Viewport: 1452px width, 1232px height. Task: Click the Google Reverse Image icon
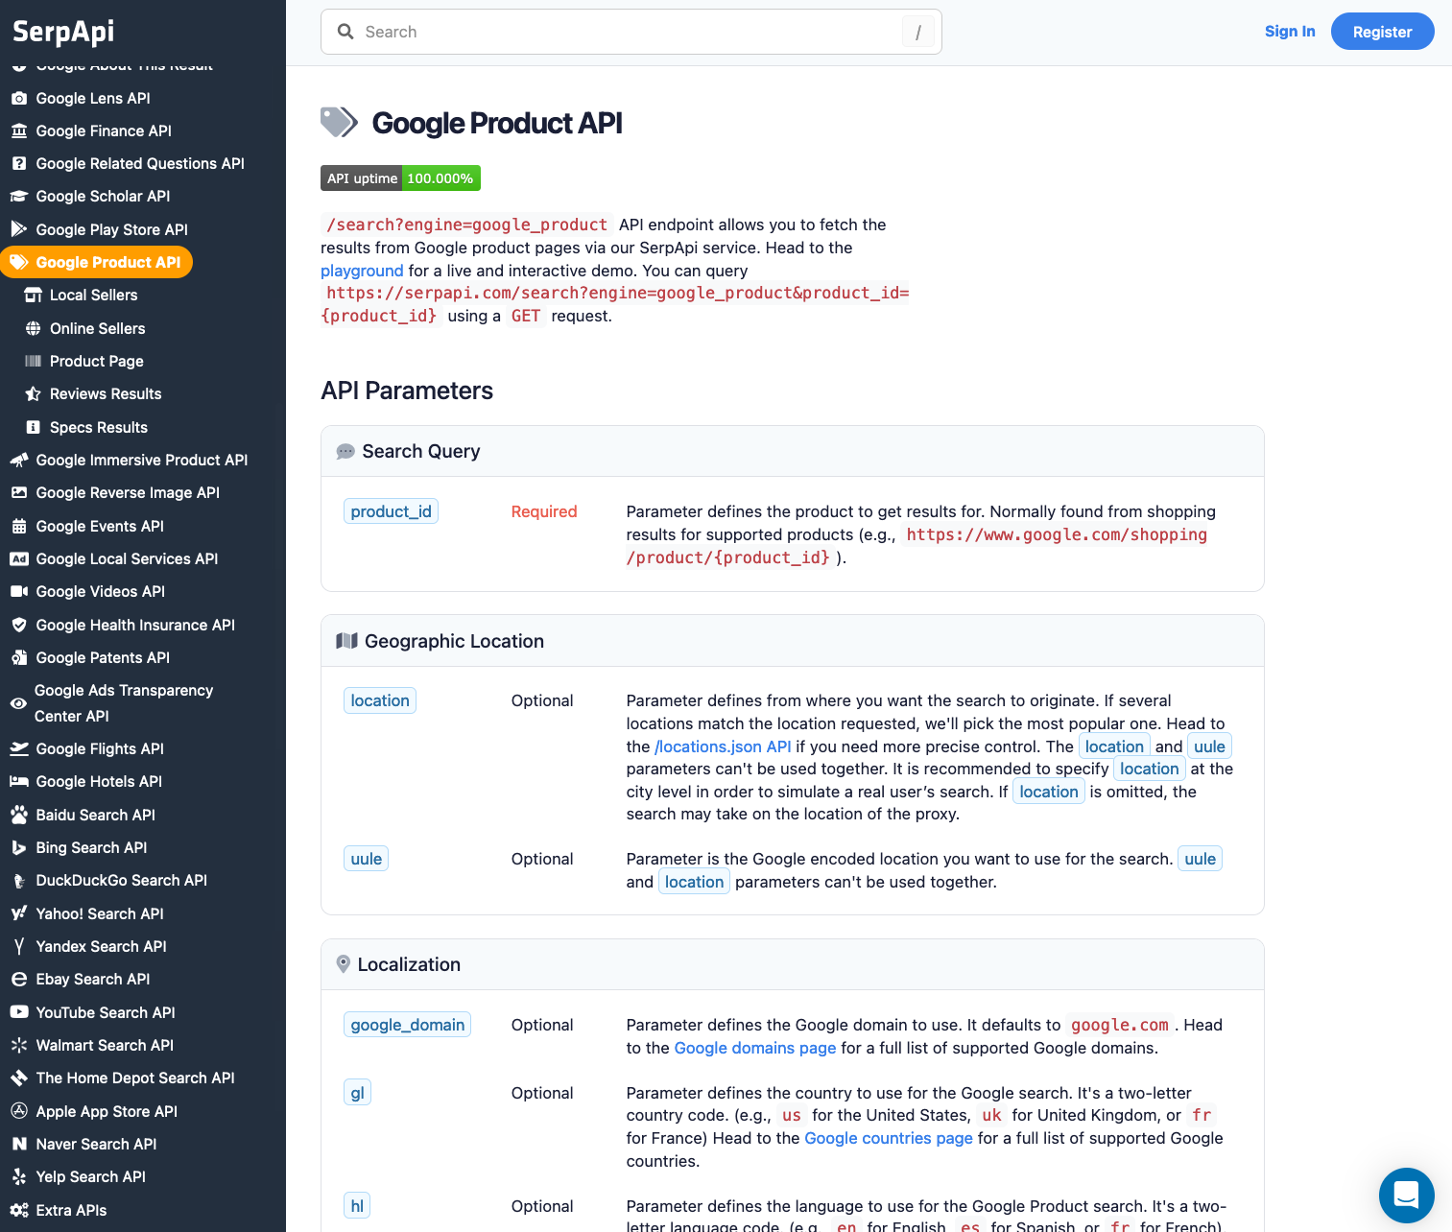pyautogui.click(x=19, y=492)
